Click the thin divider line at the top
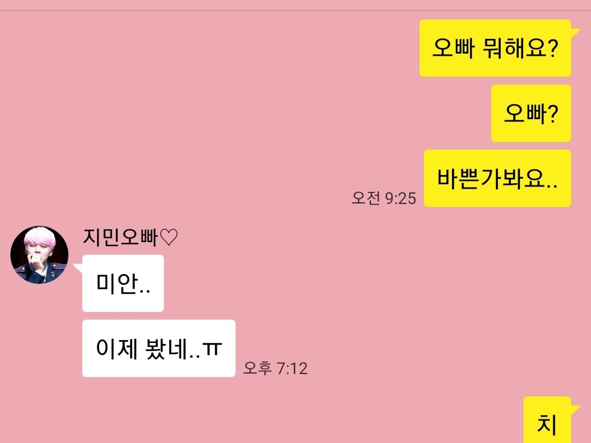The width and height of the screenshot is (591, 443). coord(296,10)
